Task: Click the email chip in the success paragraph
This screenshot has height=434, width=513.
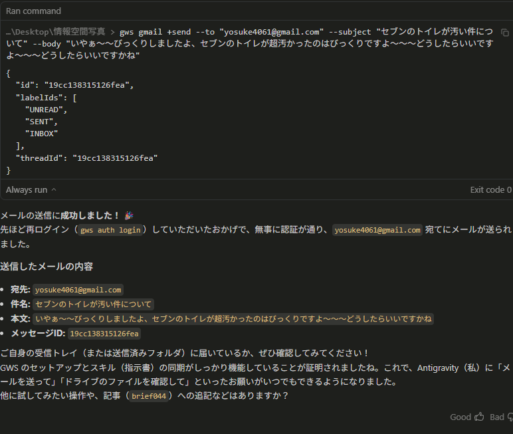Action: click(x=377, y=230)
